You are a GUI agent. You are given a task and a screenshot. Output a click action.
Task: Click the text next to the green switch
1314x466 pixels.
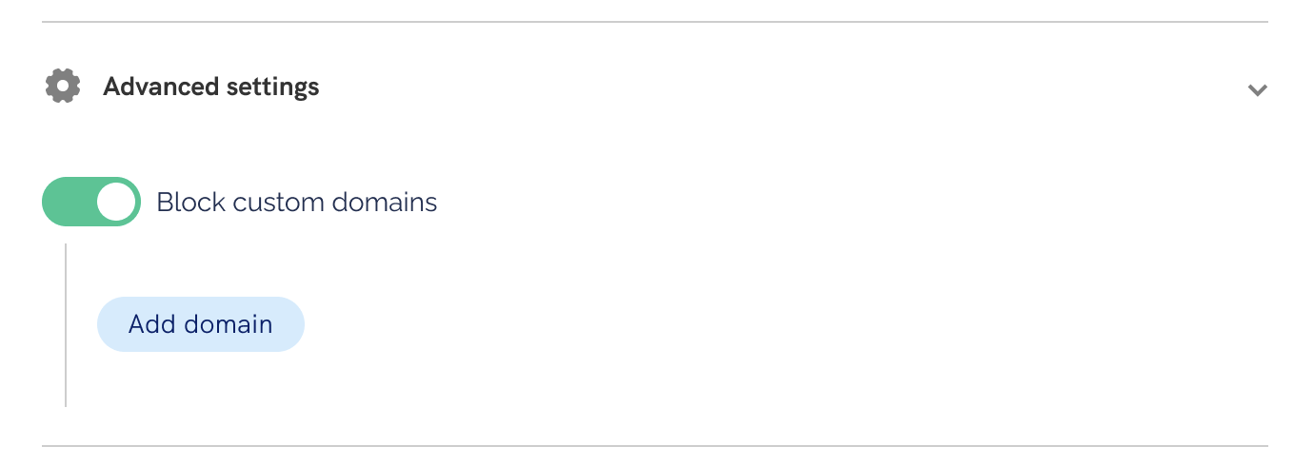296,202
